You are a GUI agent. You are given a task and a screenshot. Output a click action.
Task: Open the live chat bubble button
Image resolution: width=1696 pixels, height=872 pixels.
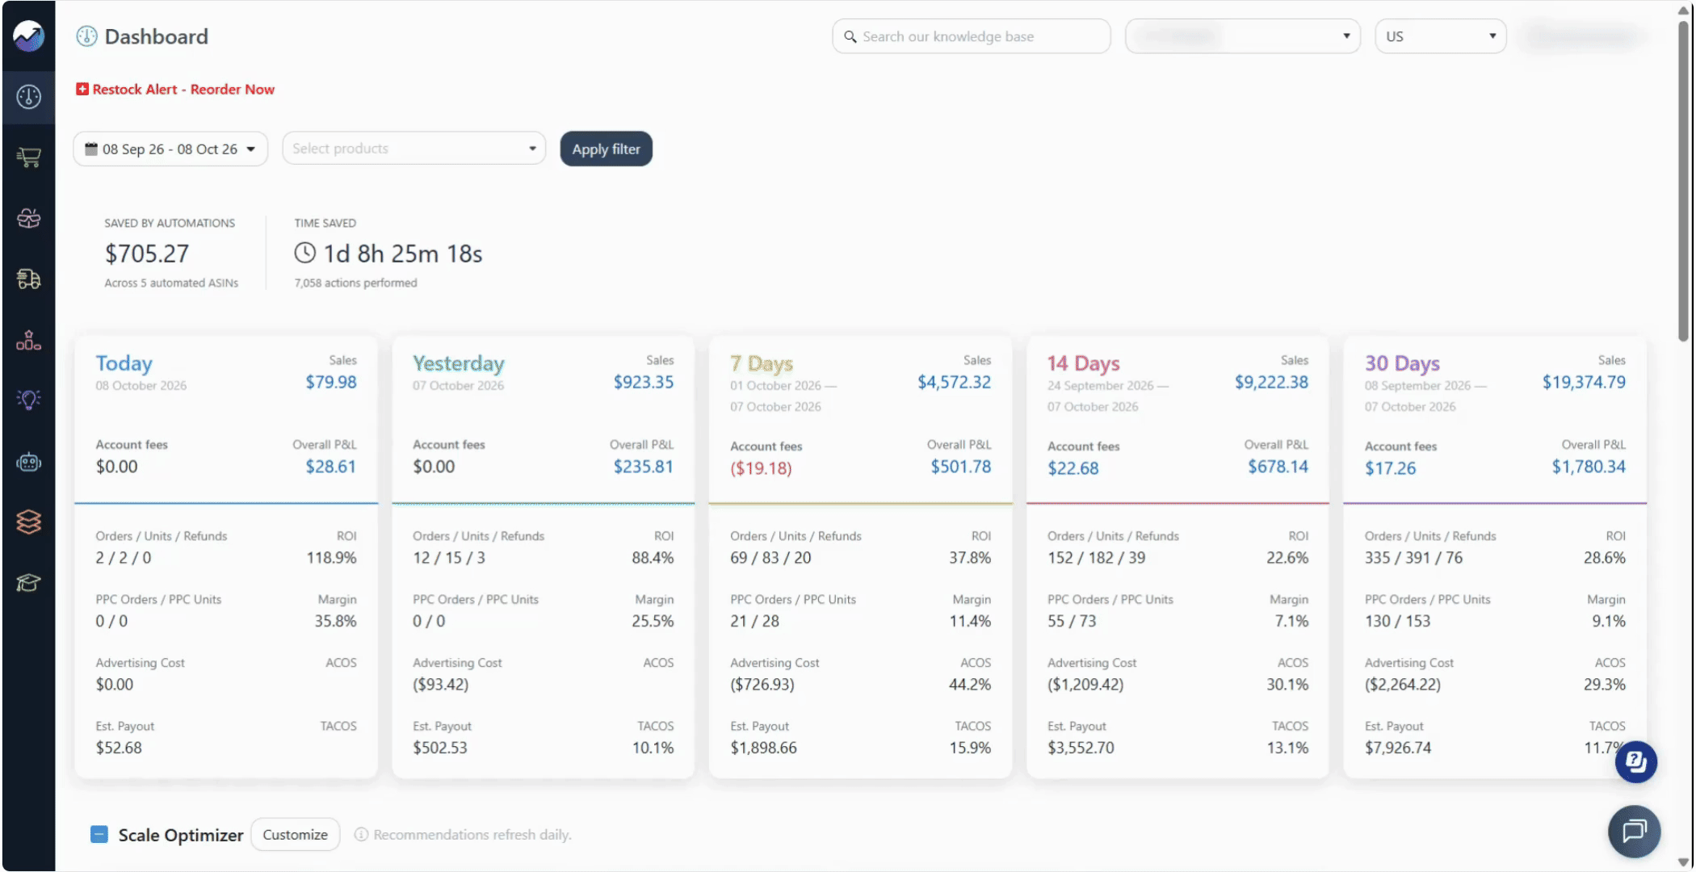1634,831
